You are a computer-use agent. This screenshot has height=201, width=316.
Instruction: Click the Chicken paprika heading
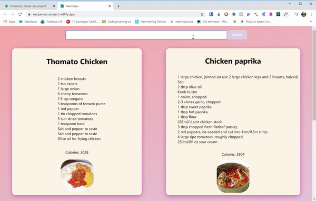(x=233, y=61)
